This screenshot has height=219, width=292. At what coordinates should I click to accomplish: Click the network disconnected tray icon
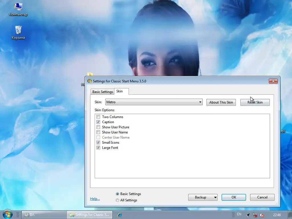tap(255, 215)
